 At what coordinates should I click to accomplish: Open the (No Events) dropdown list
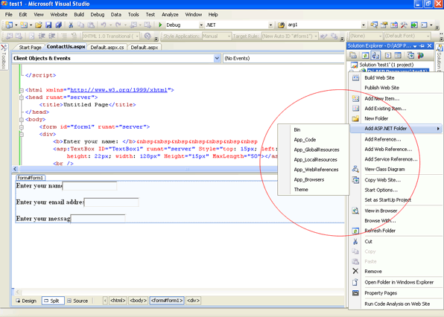[284, 58]
